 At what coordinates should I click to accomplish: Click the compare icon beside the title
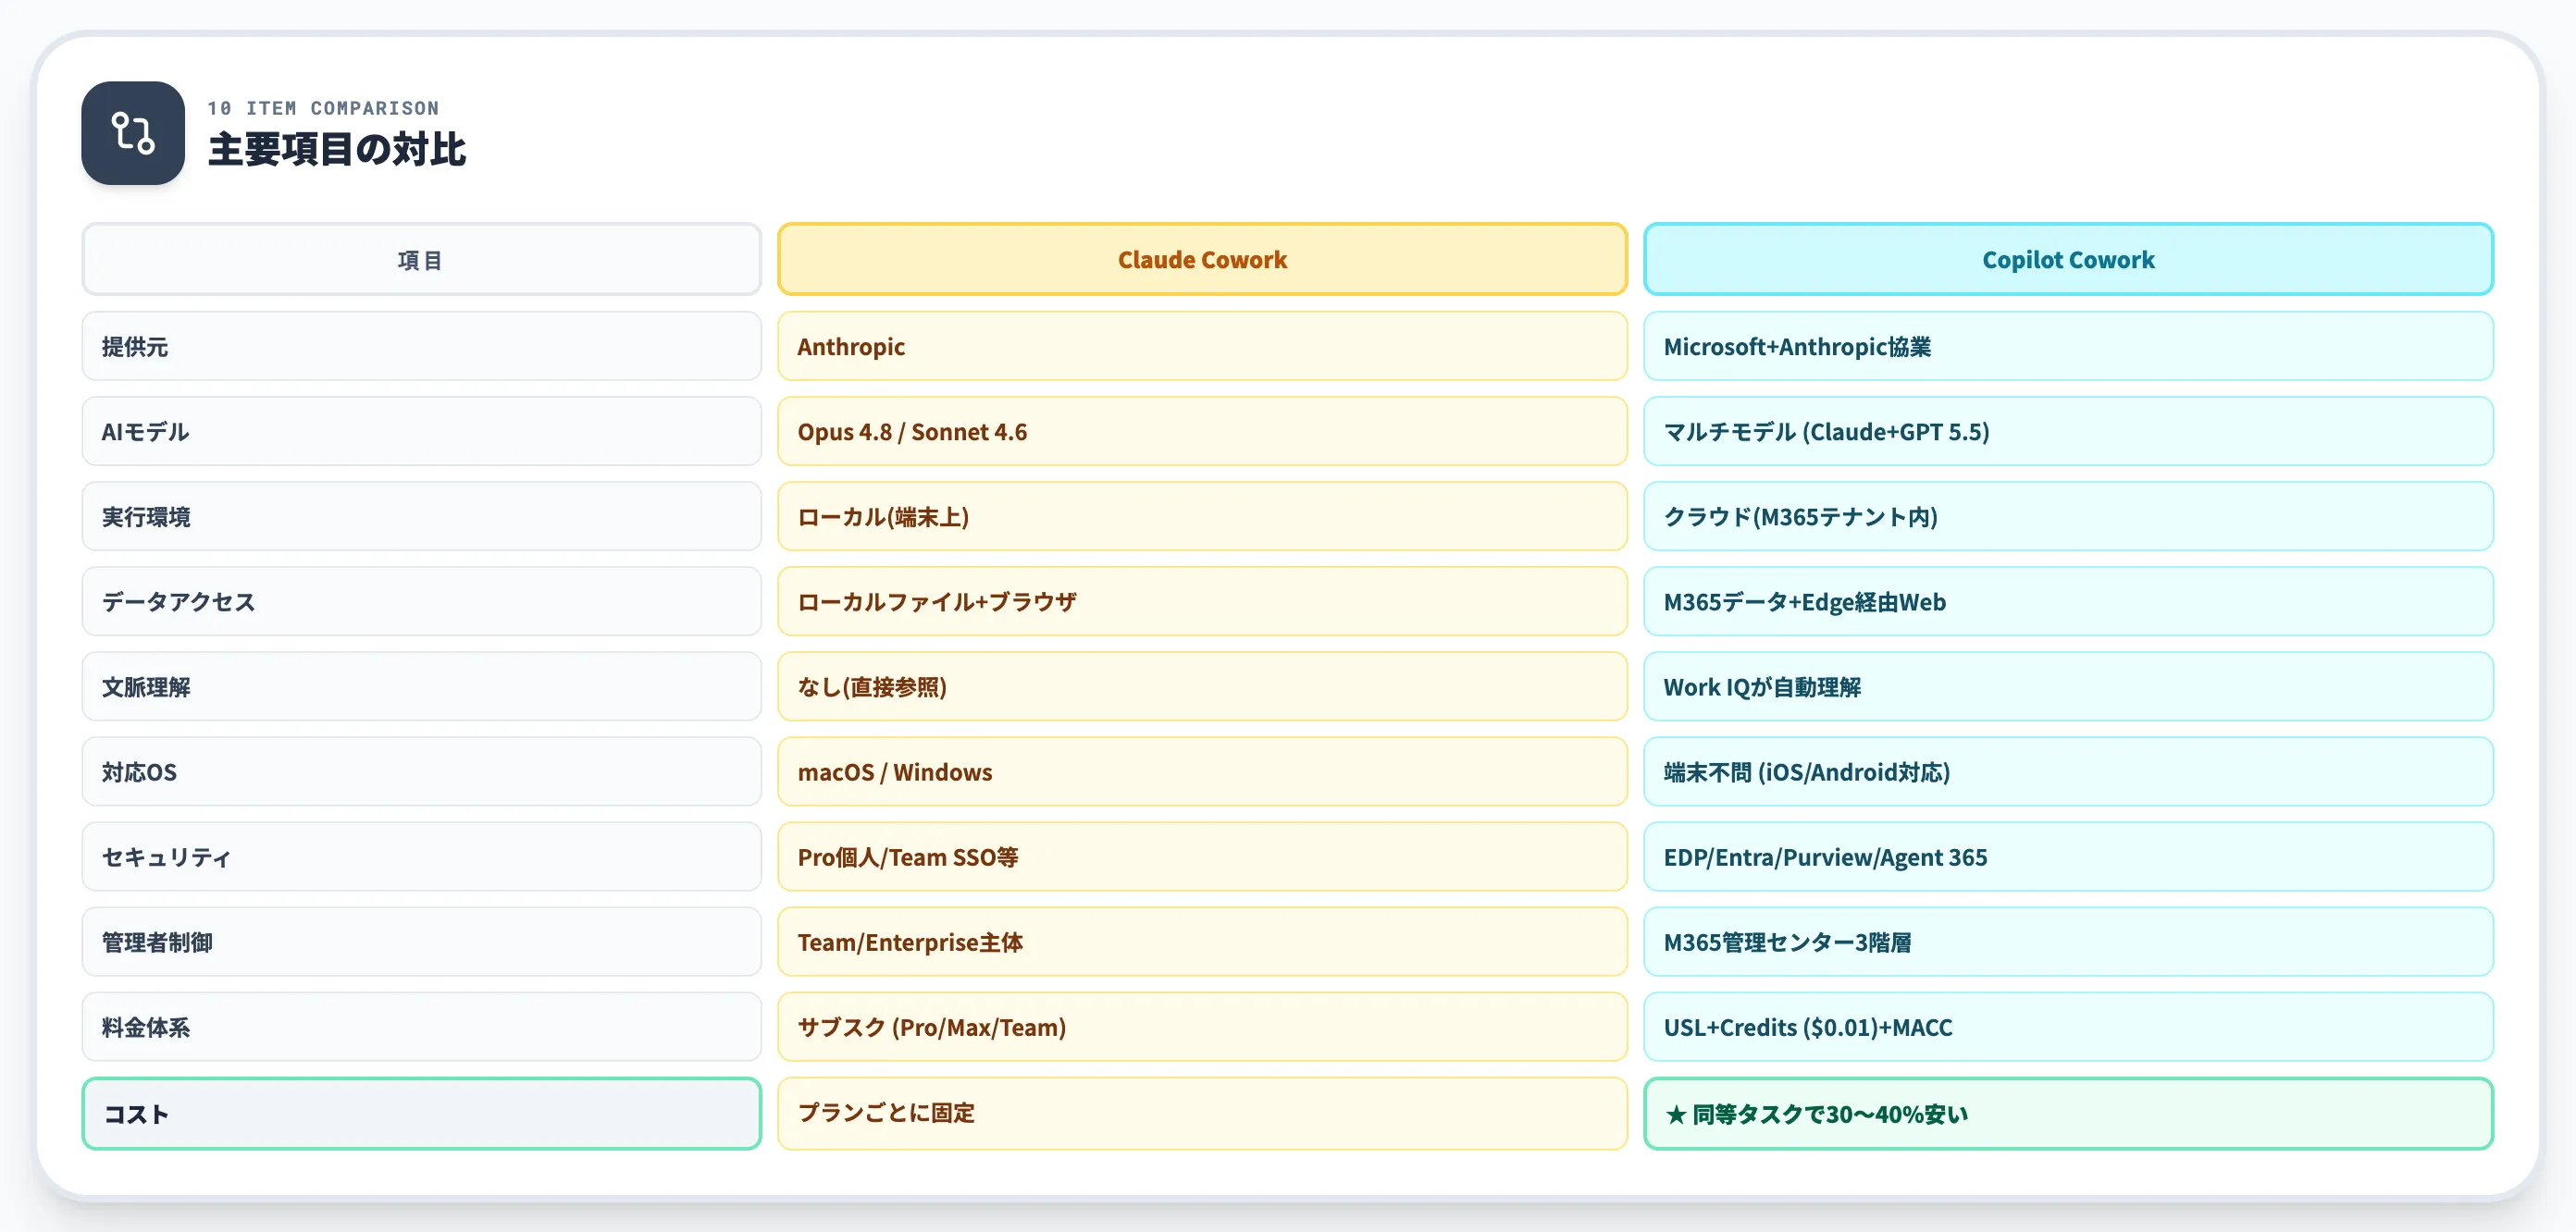pos(133,133)
